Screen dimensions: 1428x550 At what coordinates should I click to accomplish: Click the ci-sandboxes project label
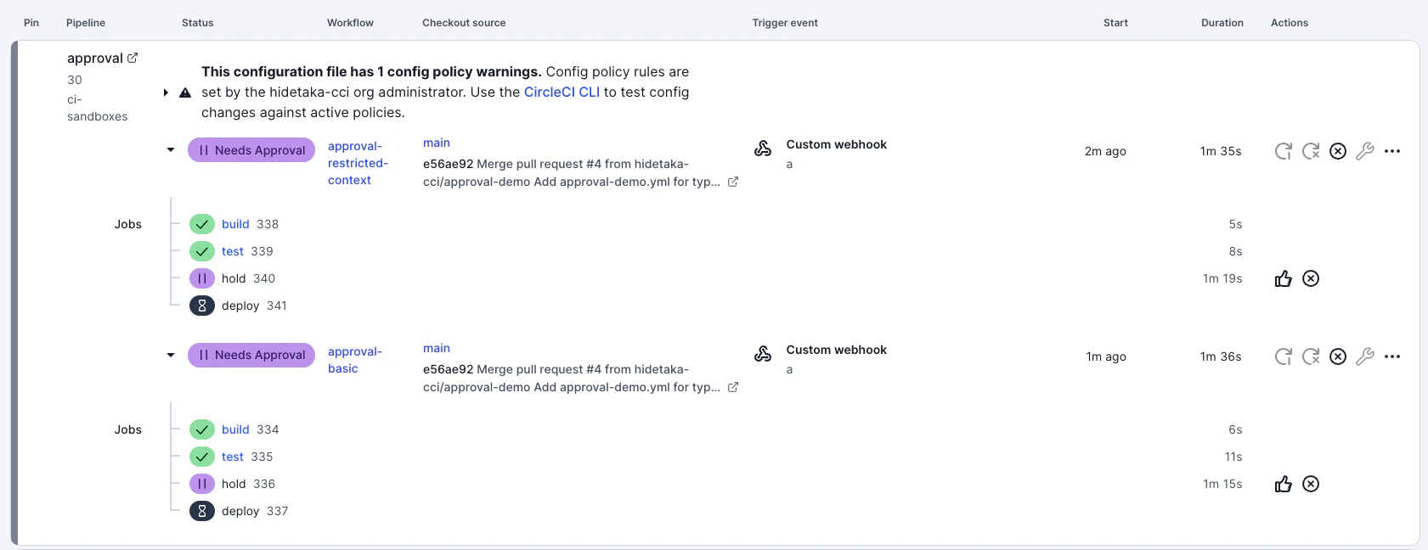coord(98,108)
